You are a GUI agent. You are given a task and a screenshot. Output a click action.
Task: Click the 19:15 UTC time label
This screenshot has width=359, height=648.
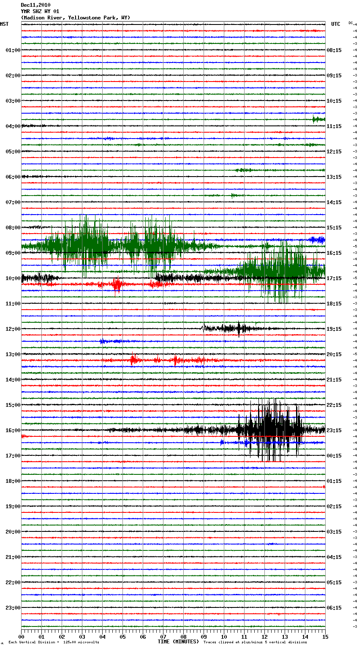pos(334,329)
